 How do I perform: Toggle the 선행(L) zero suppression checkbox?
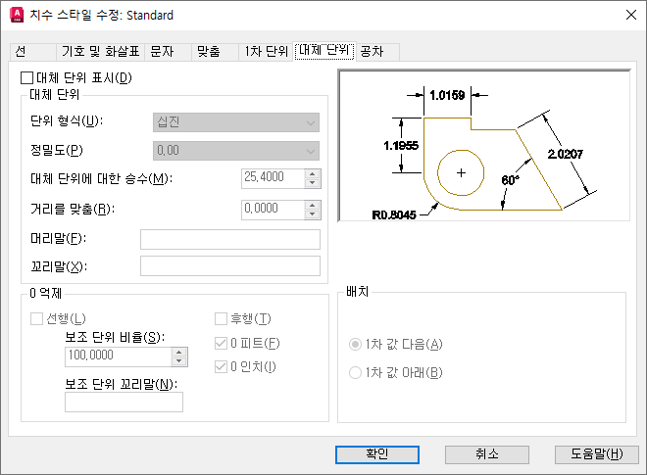pyautogui.click(x=36, y=318)
